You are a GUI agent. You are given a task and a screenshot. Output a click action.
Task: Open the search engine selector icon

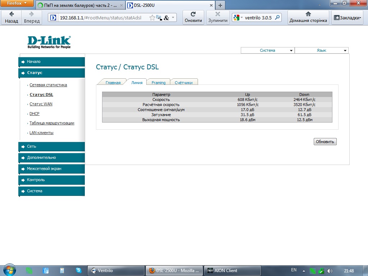(x=238, y=18)
